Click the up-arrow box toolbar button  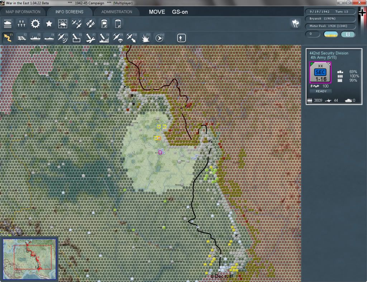point(181,38)
